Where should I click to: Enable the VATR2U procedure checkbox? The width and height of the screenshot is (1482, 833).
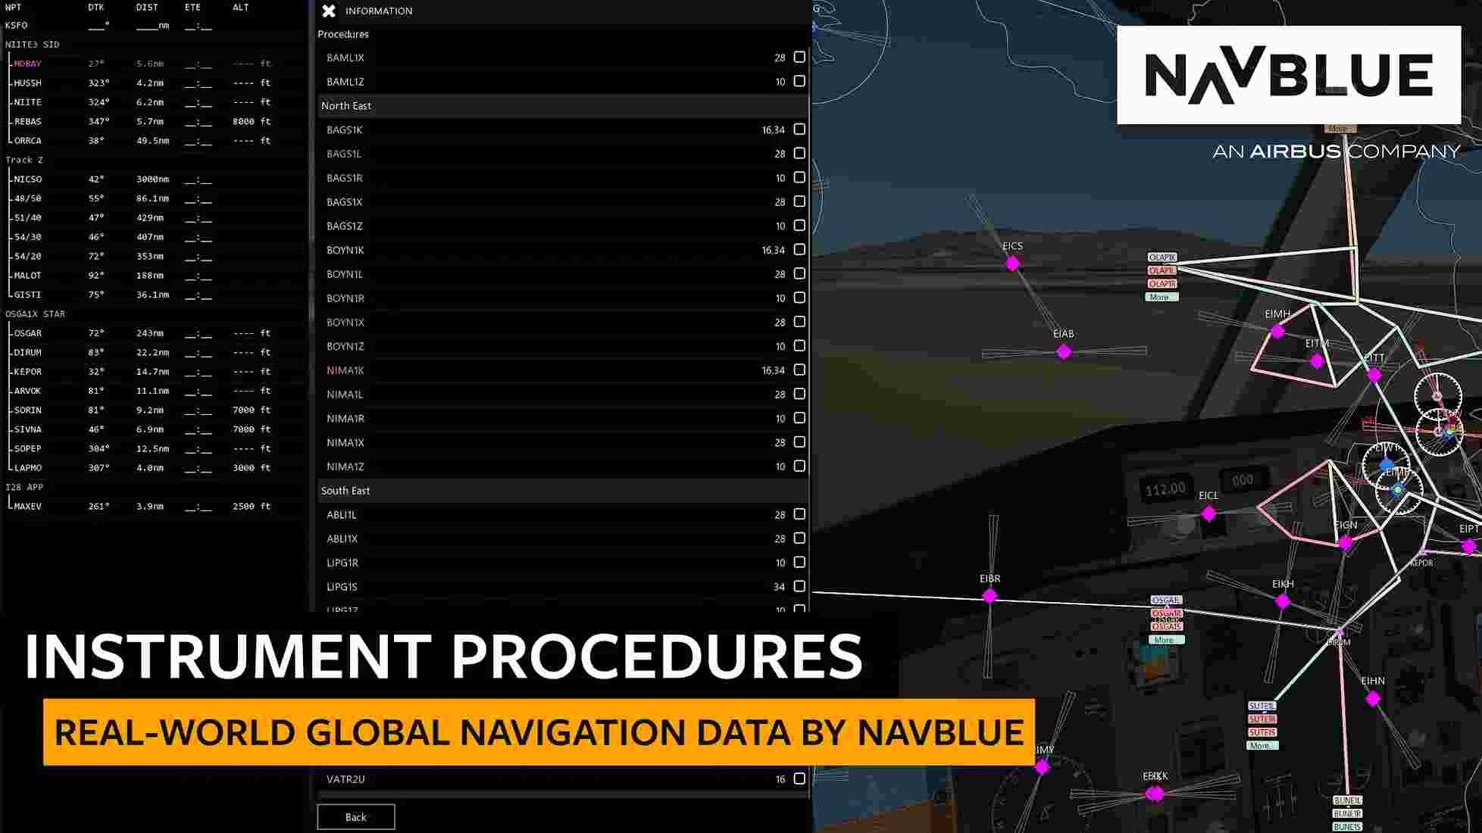[799, 778]
